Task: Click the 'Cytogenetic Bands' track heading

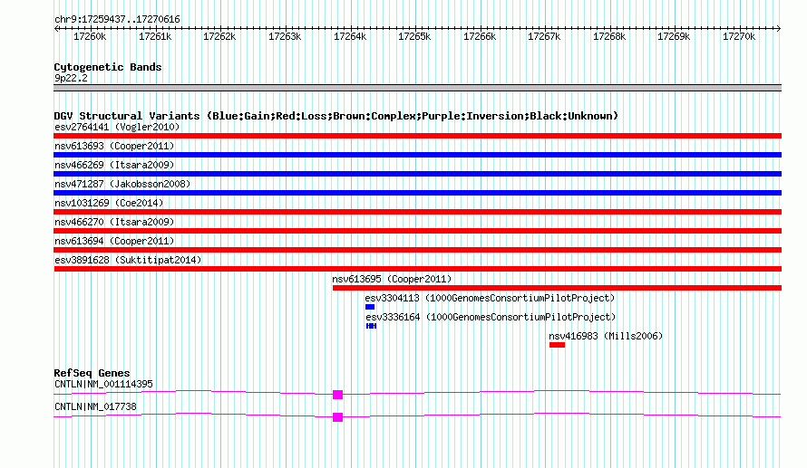Action: [x=108, y=67]
